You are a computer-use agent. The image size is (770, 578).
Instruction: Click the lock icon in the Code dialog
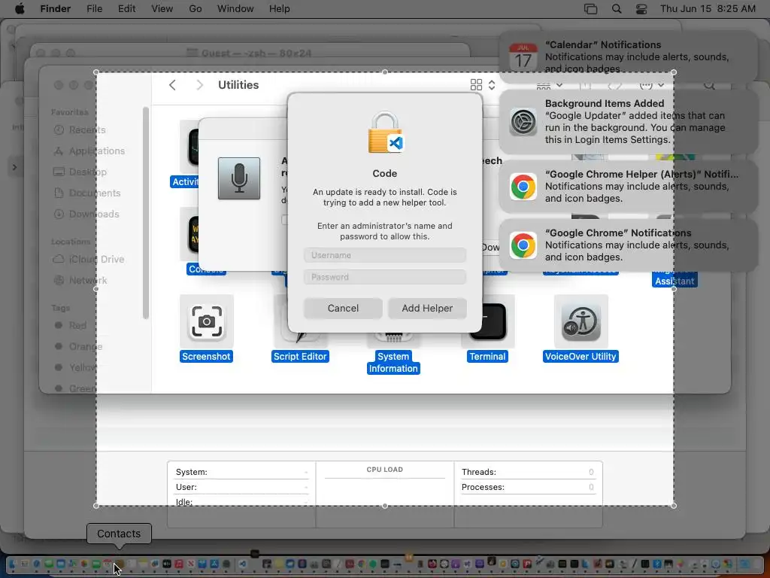(x=385, y=132)
